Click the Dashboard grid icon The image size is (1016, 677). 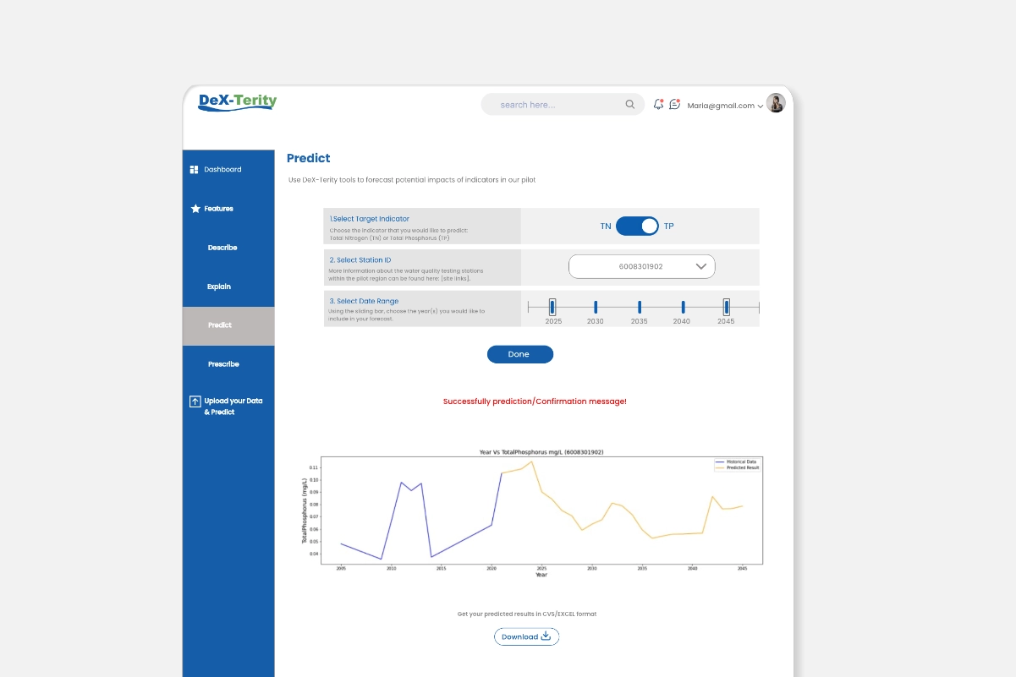click(x=194, y=170)
